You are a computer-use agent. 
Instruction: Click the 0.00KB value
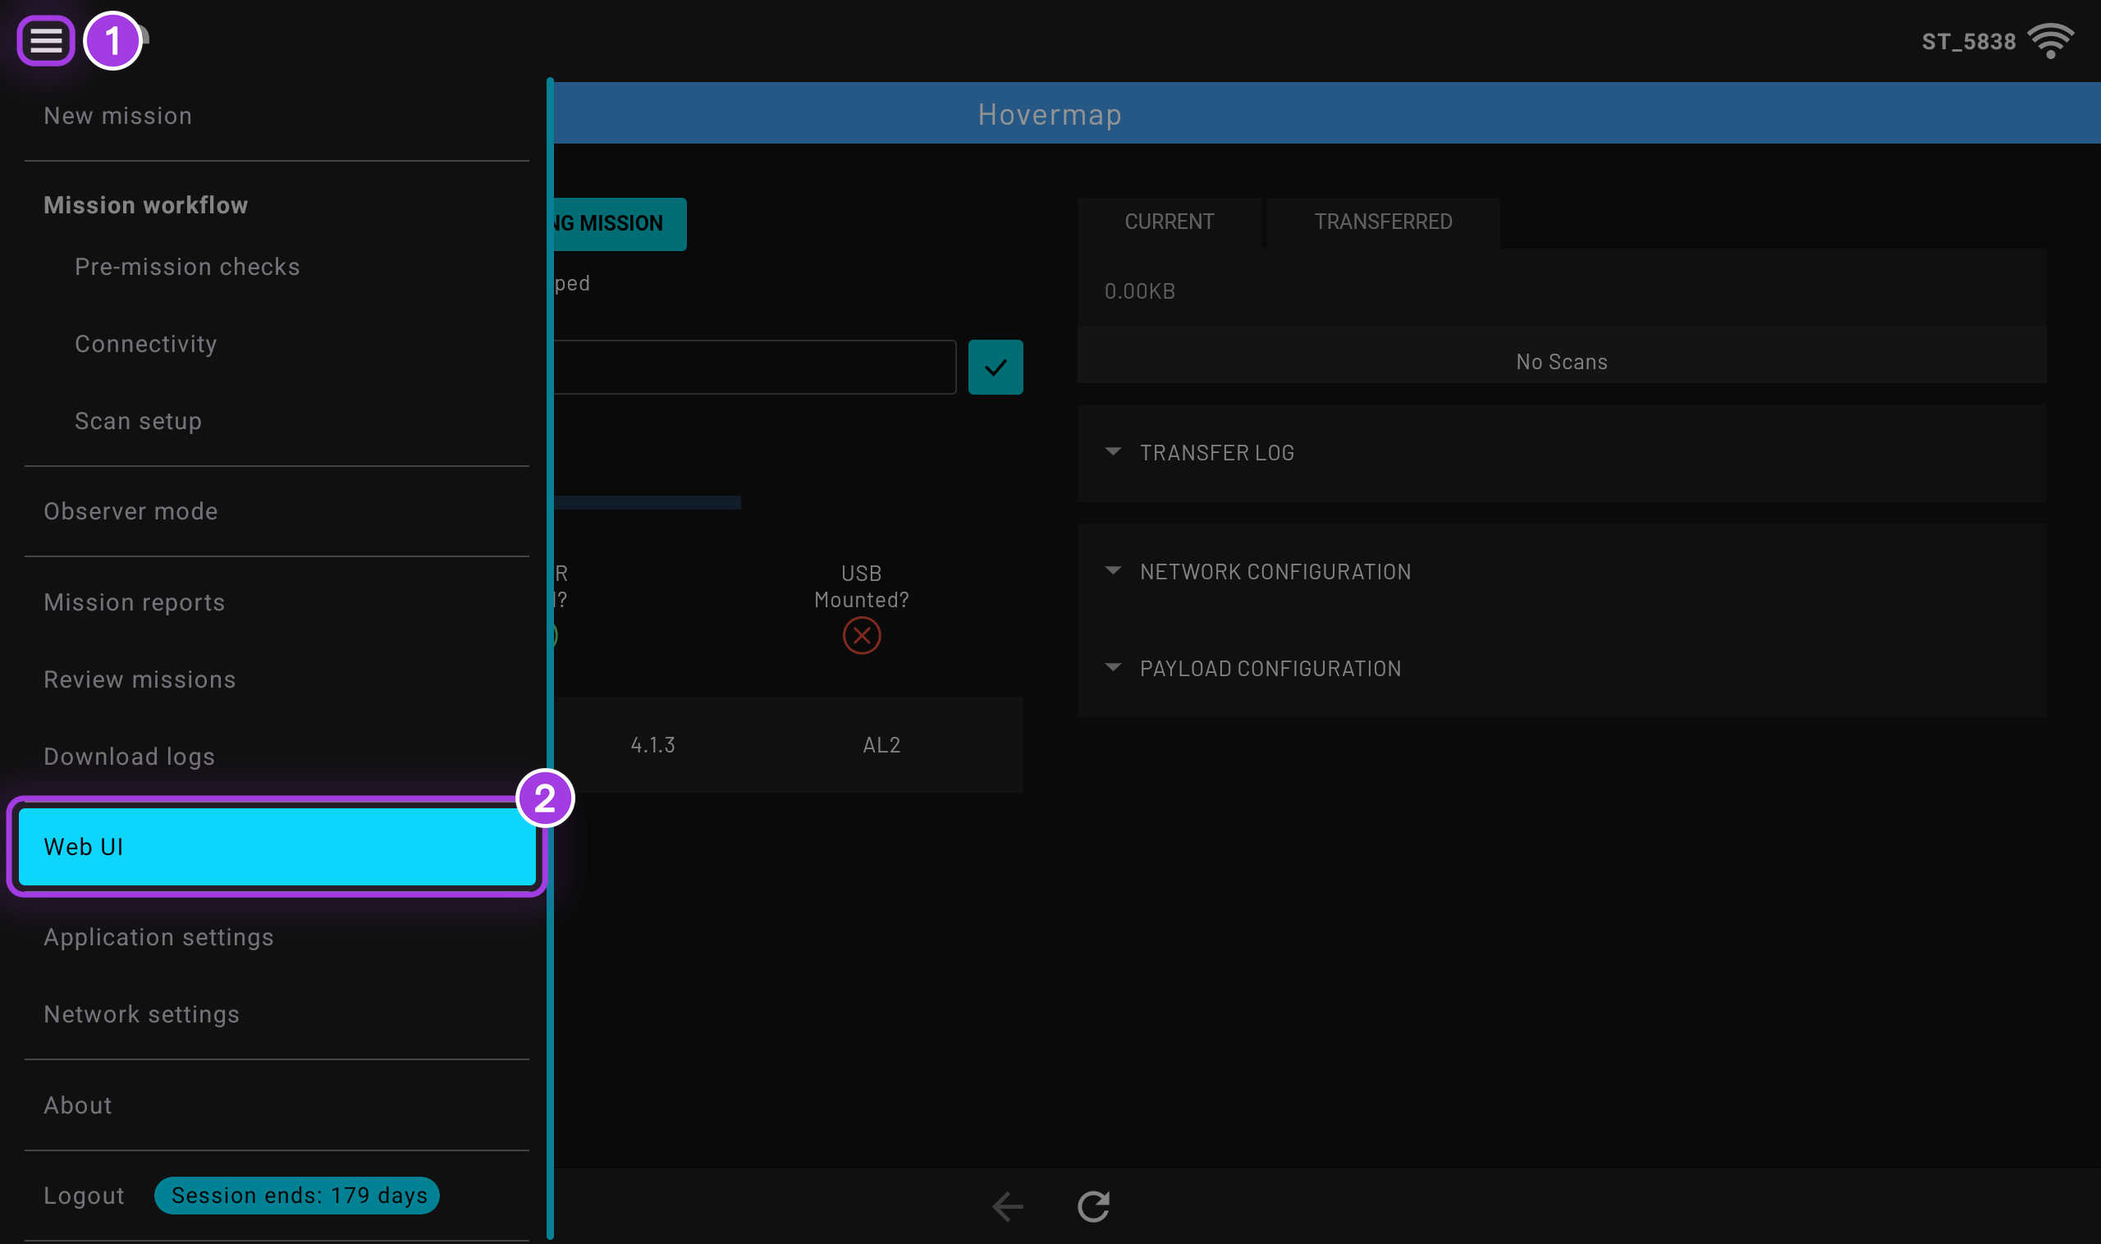(x=1139, y=292)
